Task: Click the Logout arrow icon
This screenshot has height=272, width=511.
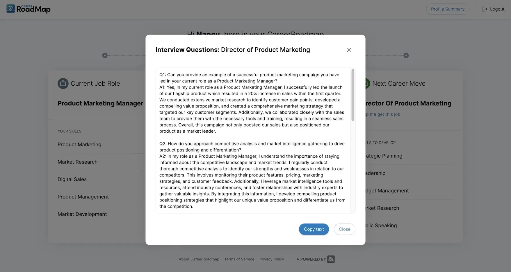Action: tap(484, 9)
